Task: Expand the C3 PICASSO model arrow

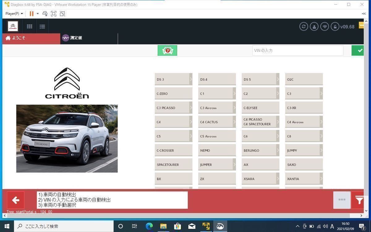Action: coord(191,108)
